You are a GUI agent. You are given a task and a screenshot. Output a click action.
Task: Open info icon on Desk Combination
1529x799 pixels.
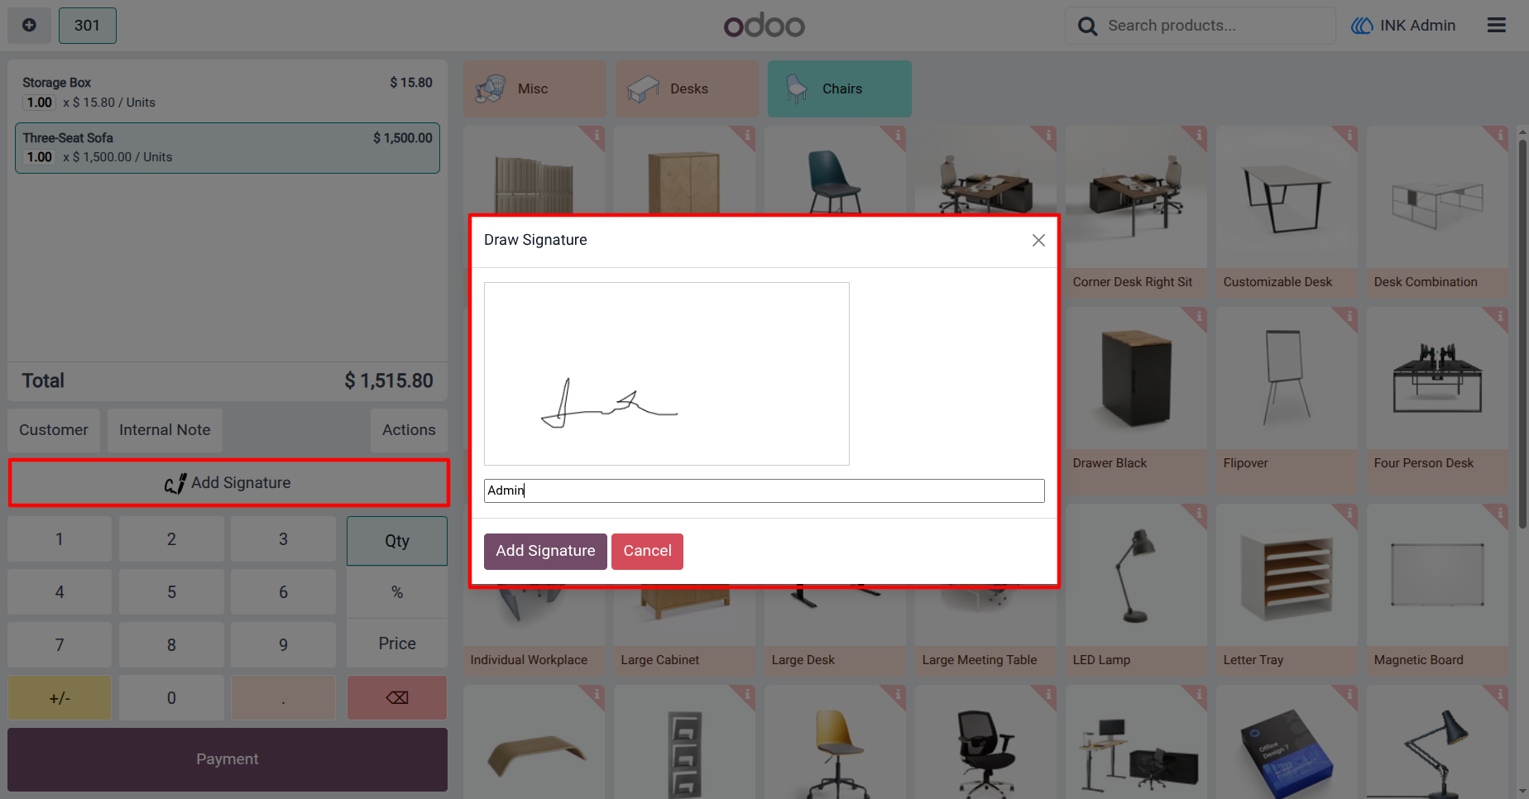click(x=1498, y=135)
